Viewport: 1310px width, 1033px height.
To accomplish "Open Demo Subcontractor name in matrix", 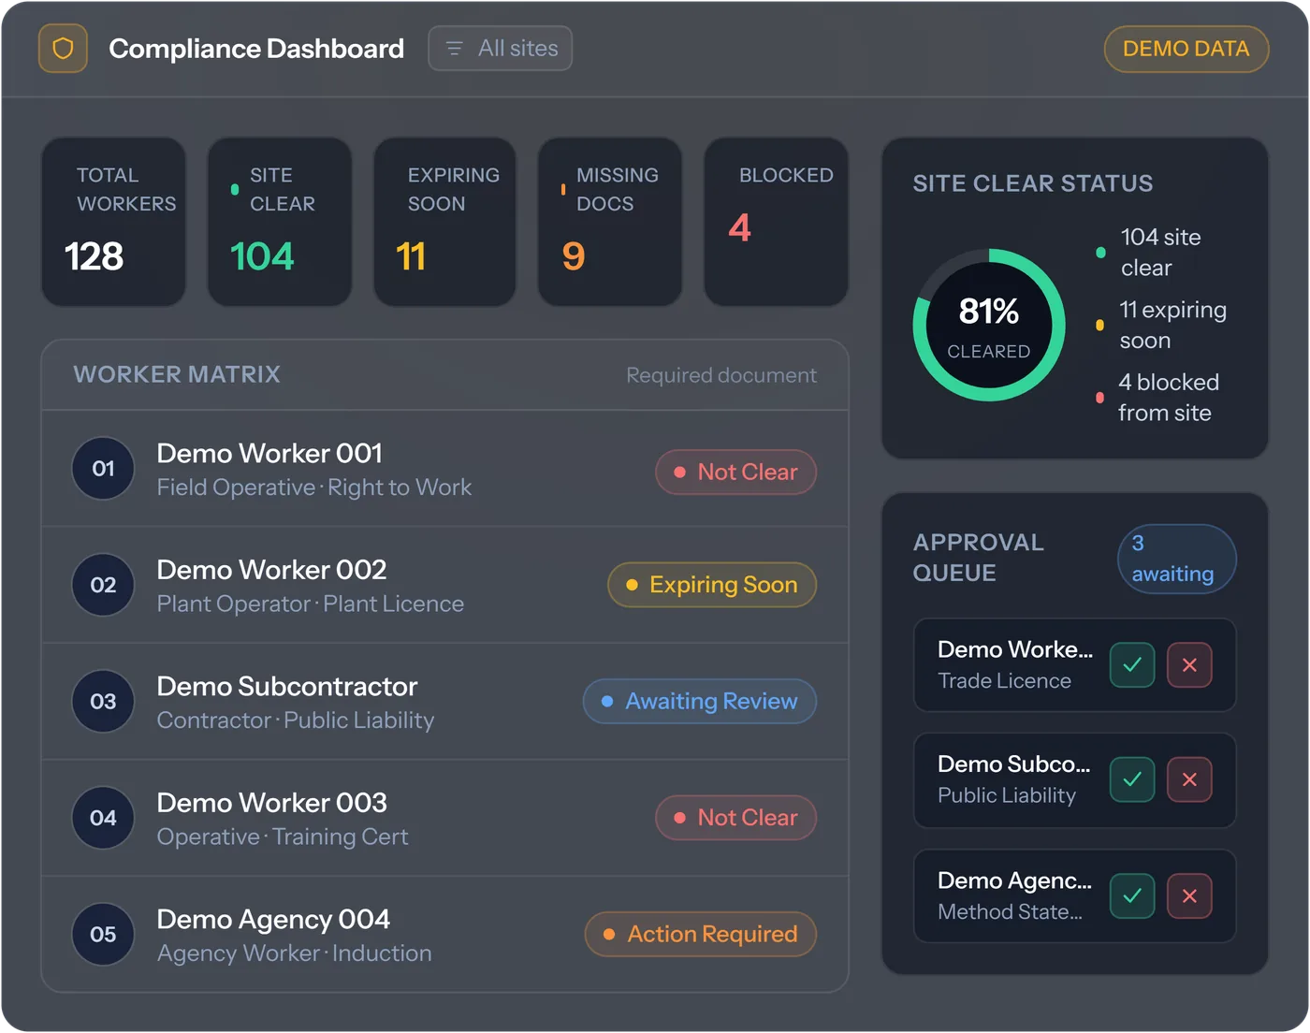I will pos(287,686).
